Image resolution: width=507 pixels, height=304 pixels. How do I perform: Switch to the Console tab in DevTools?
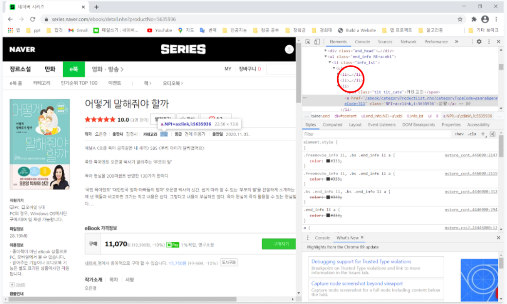coord(362,42)
